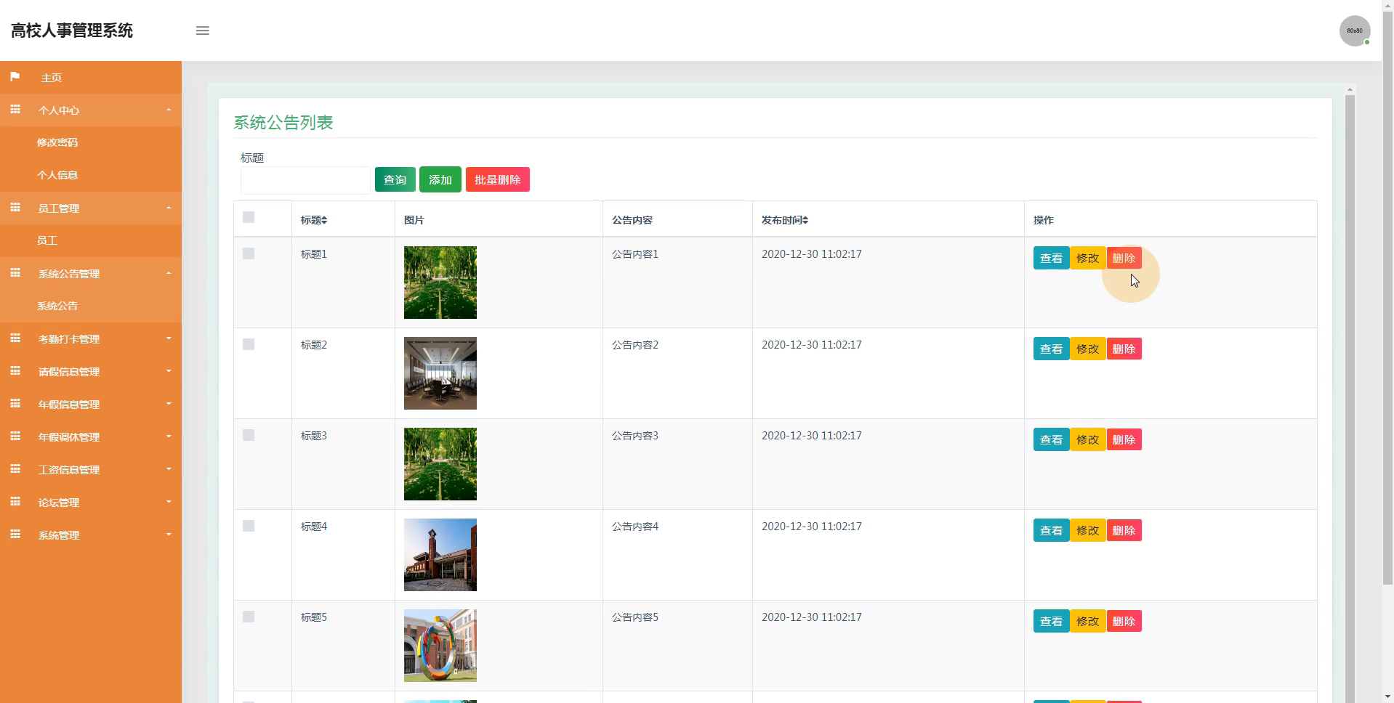Viewport: 1394px width, 703px height.
Task: Expand the 年假信息管理 menu arrow
Action: (169, 404)
